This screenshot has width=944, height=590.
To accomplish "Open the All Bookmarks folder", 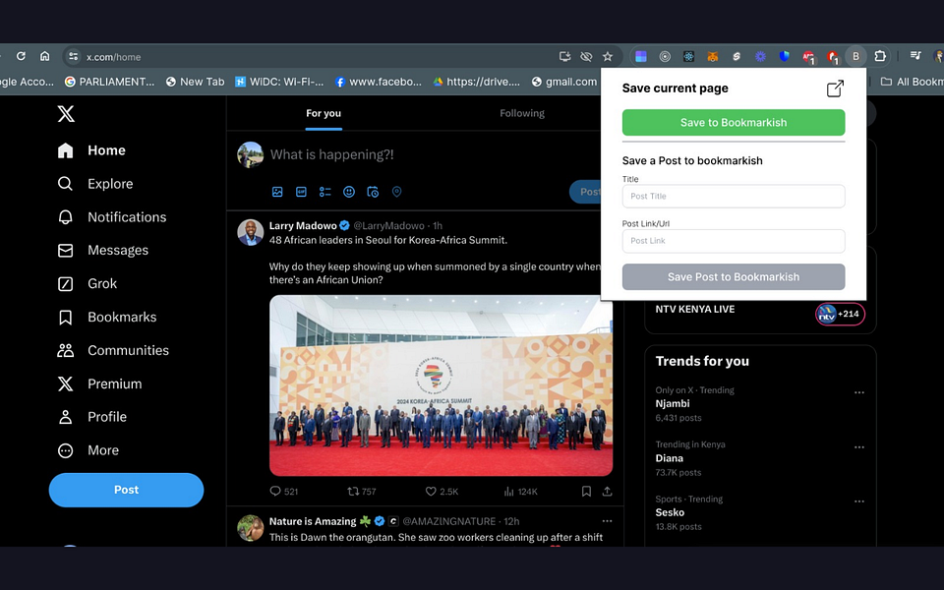I will coord(911,82).
